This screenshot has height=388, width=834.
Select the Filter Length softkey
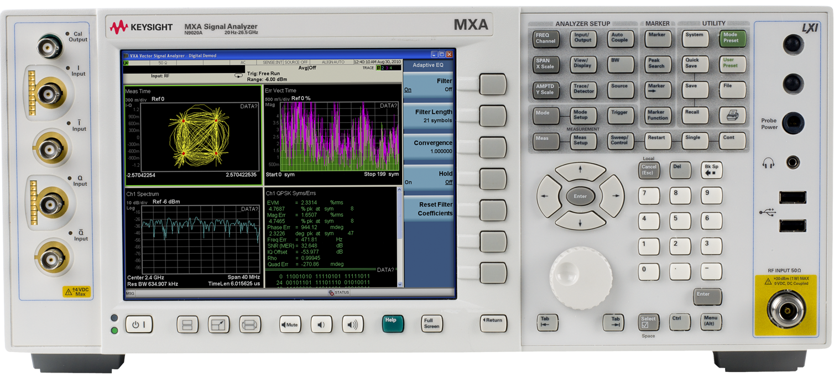coord(428,116)
